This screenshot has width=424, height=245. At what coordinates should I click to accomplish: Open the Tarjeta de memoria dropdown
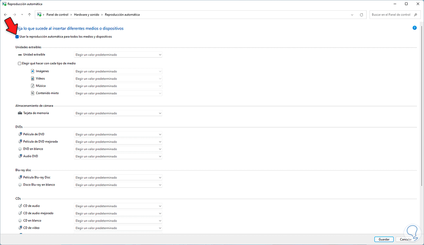click(118, 113)
